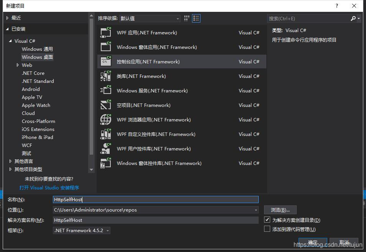
Task: Select Windows 服务(.NET Framework) template name
Action: (x=152, y=90)
